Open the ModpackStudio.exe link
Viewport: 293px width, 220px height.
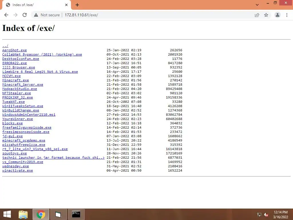click(x=20, y=89)
